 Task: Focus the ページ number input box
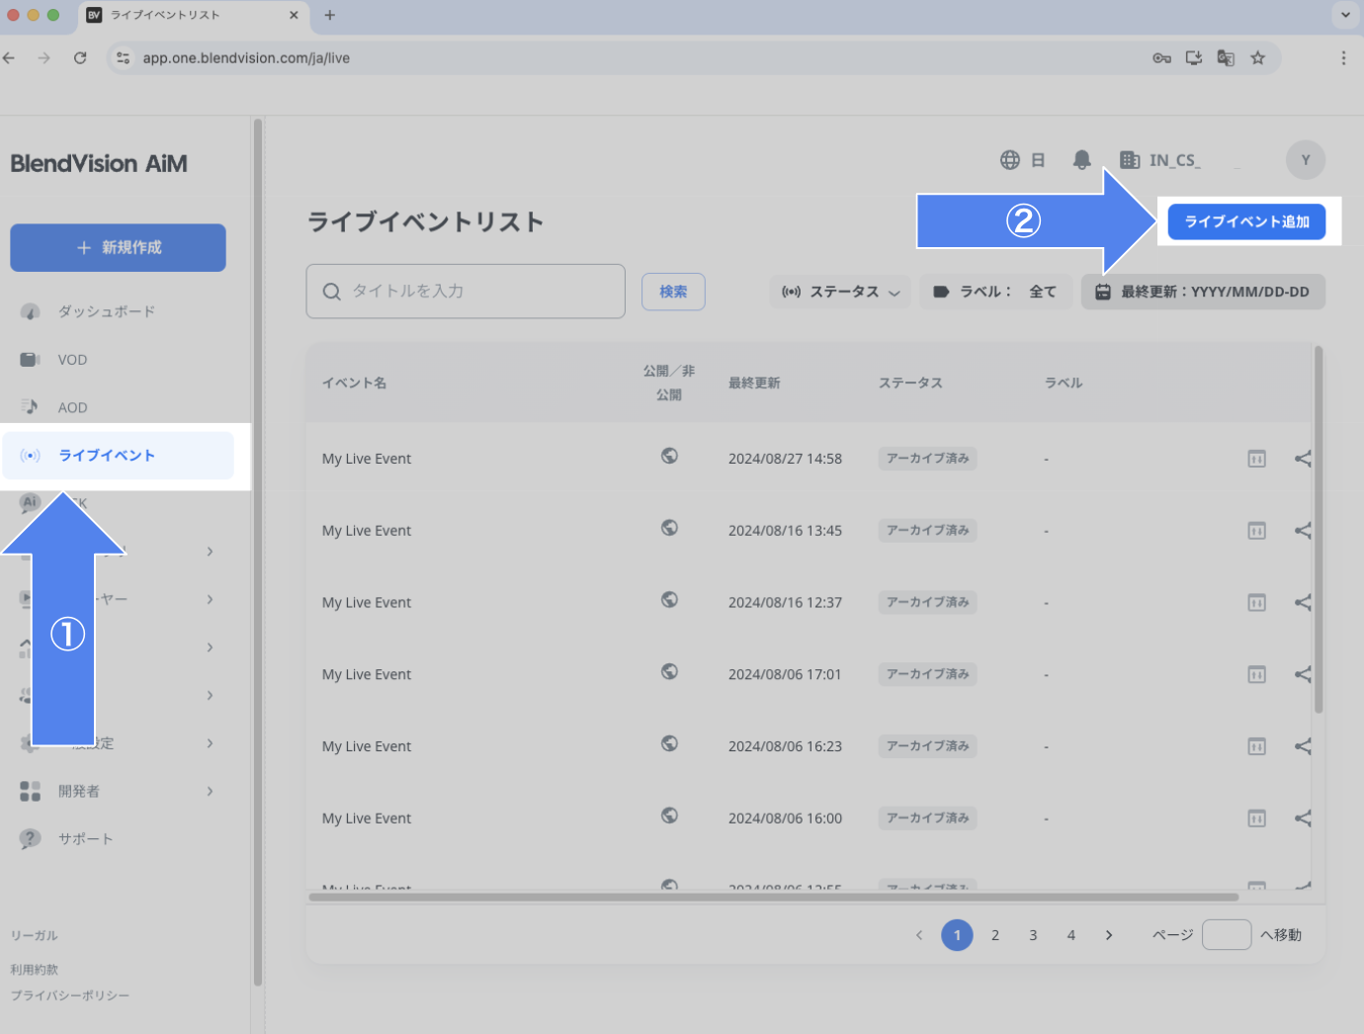tap(1227, 935)
